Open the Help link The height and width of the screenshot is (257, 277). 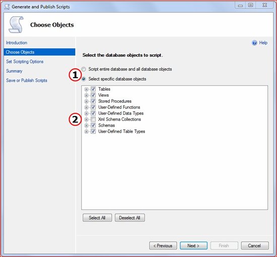tap(263, 43)
